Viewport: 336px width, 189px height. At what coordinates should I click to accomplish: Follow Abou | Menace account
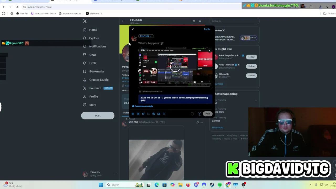click(251, 66)
